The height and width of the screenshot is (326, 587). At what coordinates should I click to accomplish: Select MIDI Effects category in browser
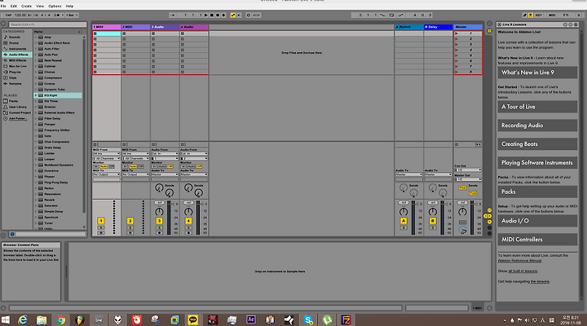(x=18, y=60)
